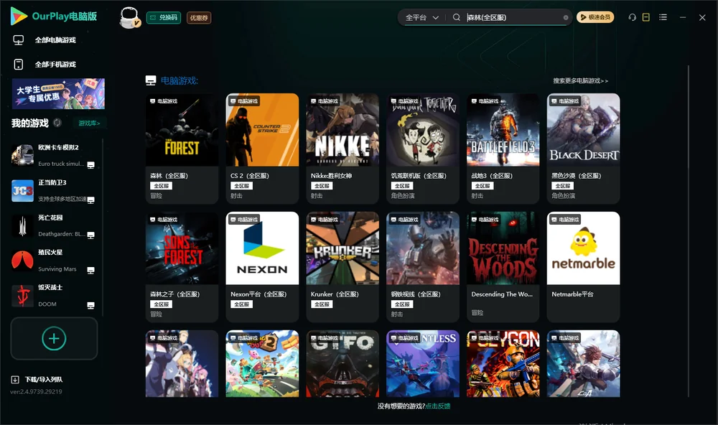Open the 大学生专属优惠 student promo banner
718x425 pixels.
click(x=58, y=94)
